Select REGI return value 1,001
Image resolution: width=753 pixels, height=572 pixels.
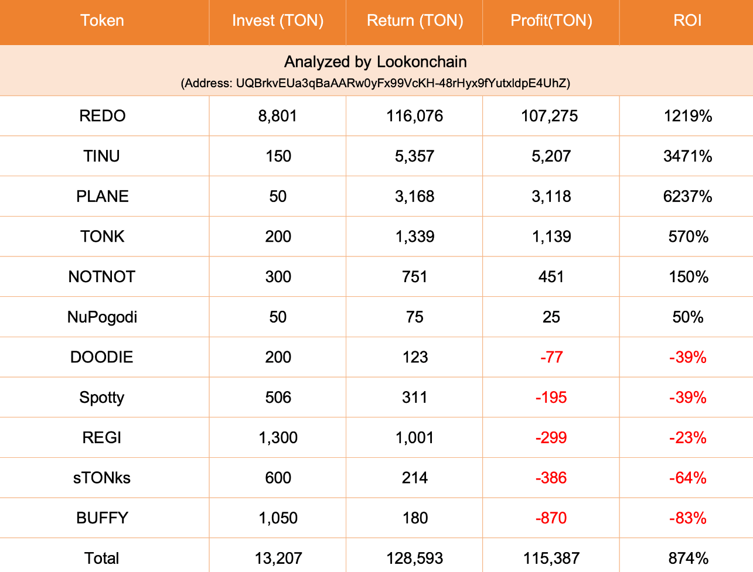tap(415, 438)
